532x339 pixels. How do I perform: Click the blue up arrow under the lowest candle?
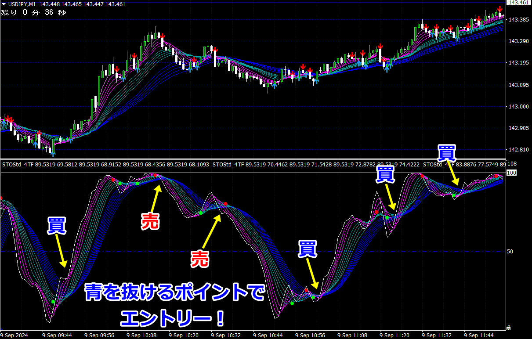pyautogui.click(x=53, y=152)
